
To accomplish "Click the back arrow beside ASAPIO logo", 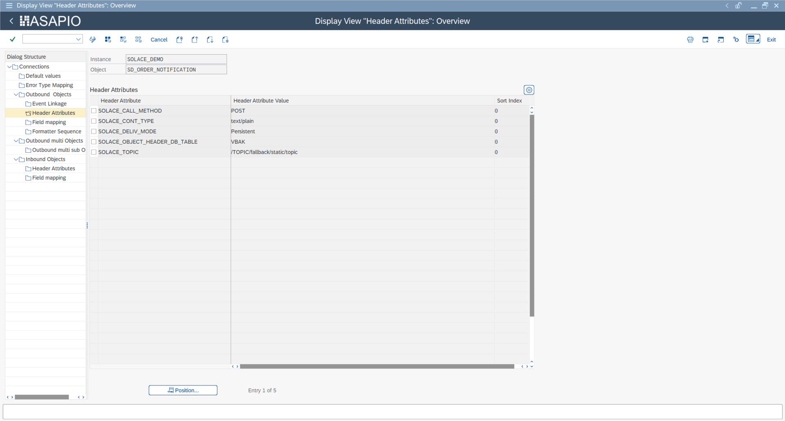I will pos(11,21).
